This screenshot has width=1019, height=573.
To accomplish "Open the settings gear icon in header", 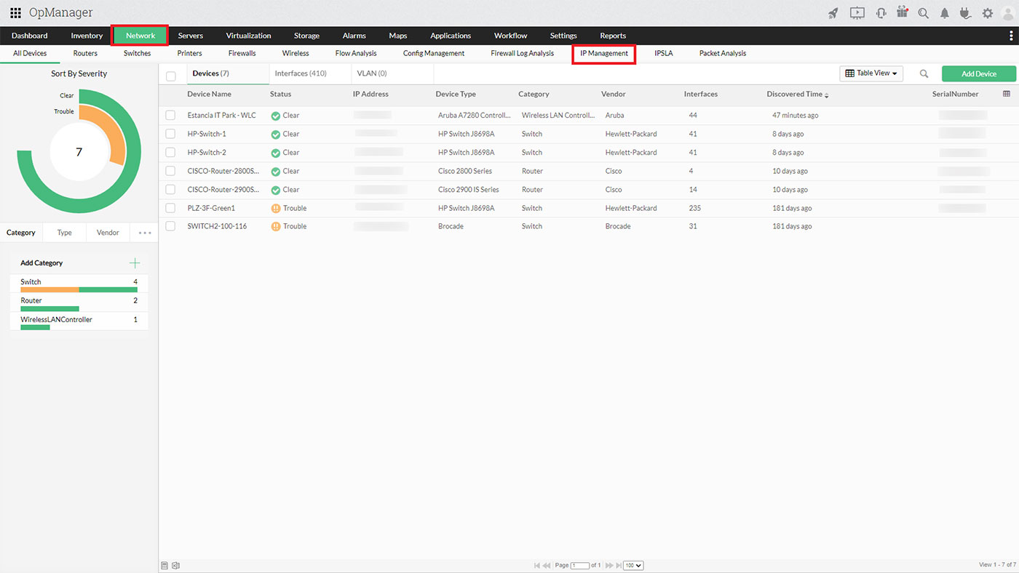I will coord(988,13).
